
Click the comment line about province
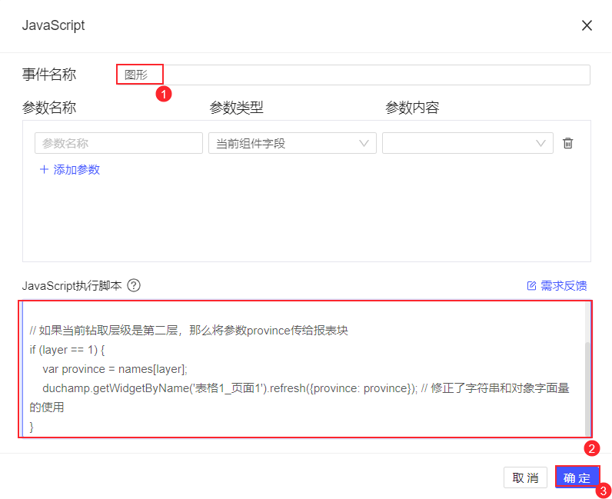tap(188, 331)
